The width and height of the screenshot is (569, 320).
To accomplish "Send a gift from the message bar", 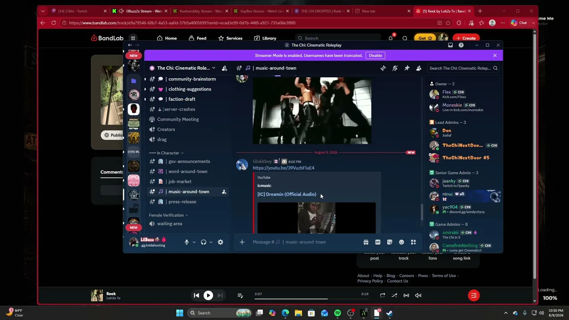I will point(366,242).
